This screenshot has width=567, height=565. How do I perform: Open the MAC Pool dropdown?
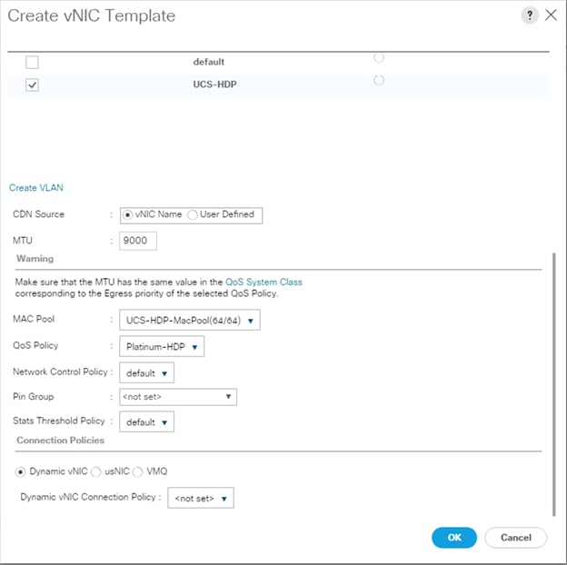pos(190,320)
